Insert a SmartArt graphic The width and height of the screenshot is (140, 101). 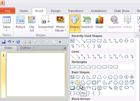(87, 22)
